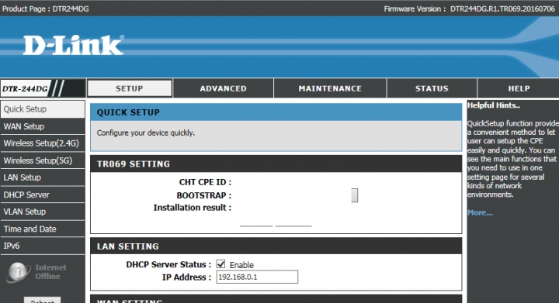Click the More... helpful hints link
Screen dimensions: 559x303
(480, 212)
